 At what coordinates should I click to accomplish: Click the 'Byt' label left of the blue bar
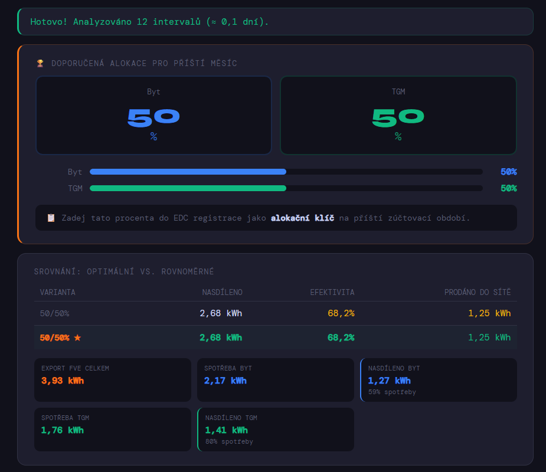coord(75,172)
